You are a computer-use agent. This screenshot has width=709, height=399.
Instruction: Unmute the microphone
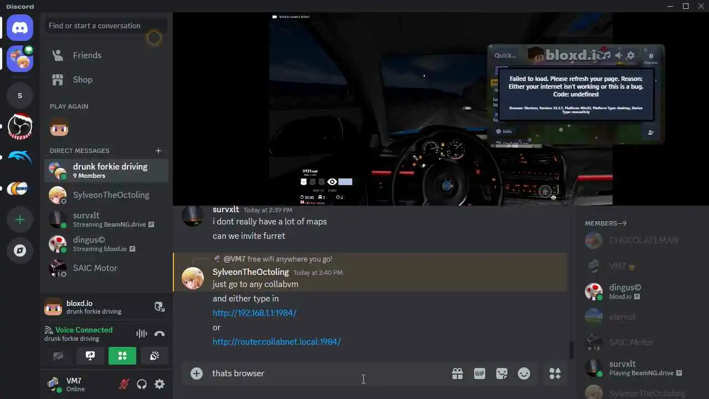[124, 384]
